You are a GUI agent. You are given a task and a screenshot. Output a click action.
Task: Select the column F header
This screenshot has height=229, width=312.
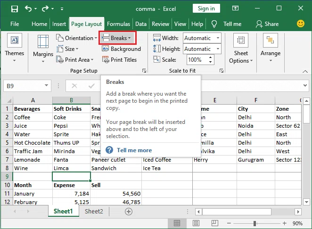(256, 100)
